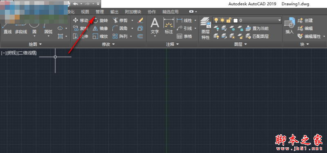
Task: Click Thaw All Layers icon
Action: pos(233,36)
